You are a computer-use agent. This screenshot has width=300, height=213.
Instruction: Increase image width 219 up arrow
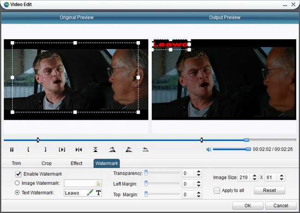pos(254,176)
